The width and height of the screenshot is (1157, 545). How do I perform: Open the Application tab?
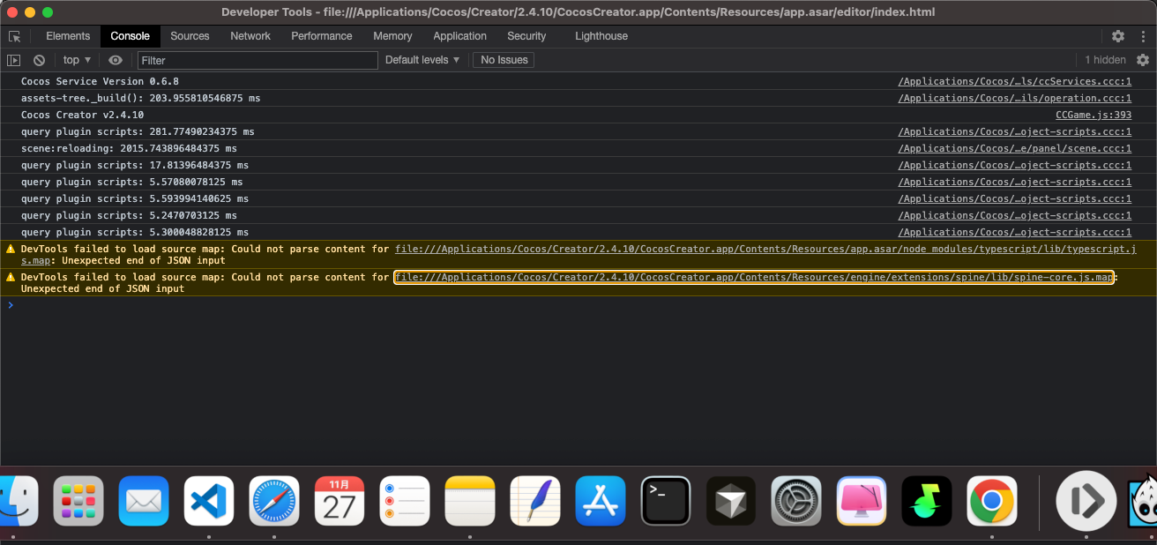[x=459, y=36]
